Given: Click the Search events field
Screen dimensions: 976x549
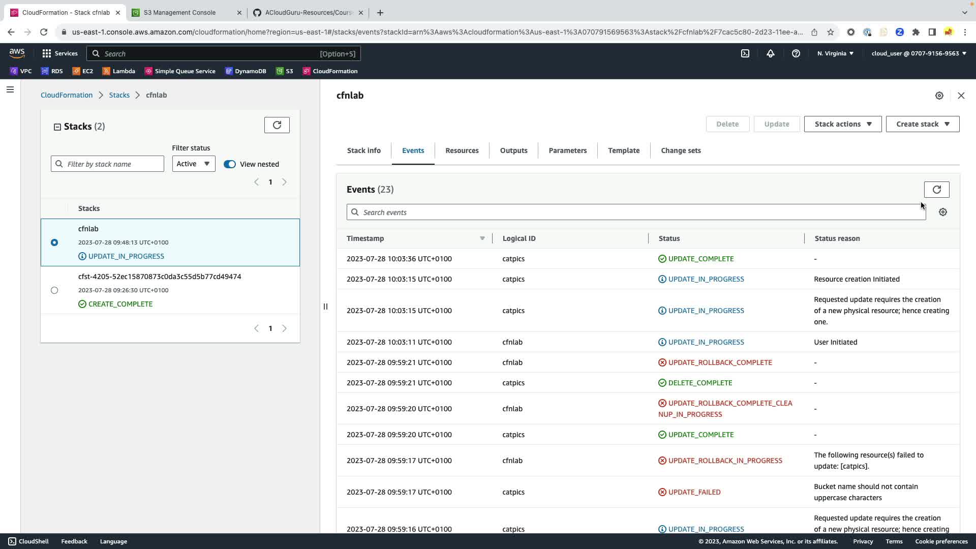Looking at the screenshot, I should (x=635, y=212).
